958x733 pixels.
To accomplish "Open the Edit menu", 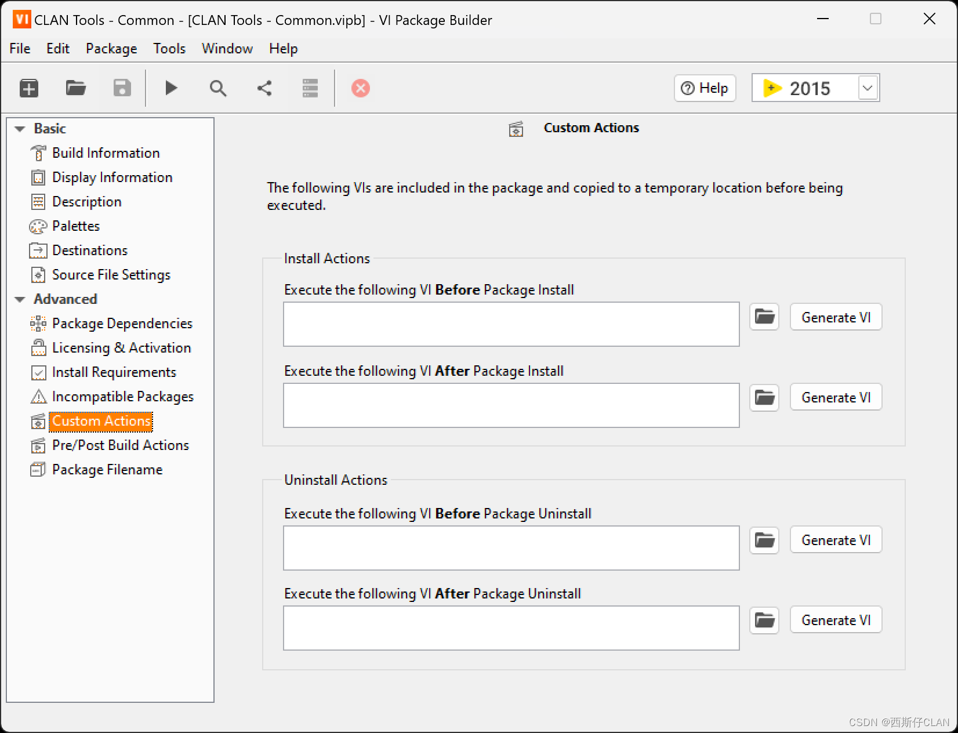I will (x=58, y=49).
